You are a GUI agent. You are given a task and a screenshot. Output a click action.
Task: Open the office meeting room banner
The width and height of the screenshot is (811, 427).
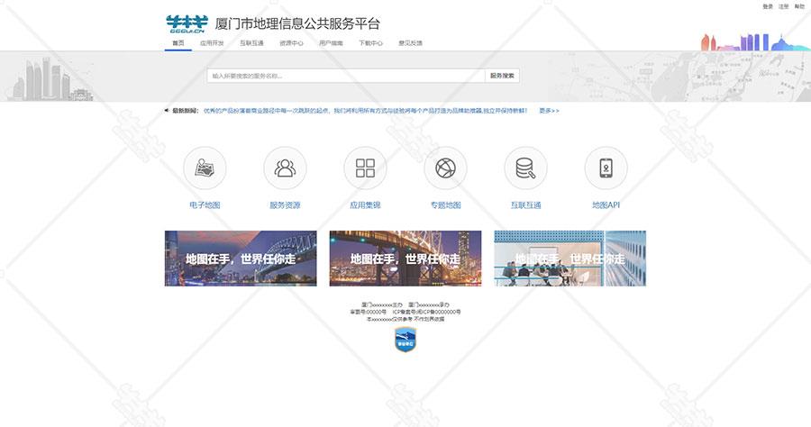click(x=570, y=259)
